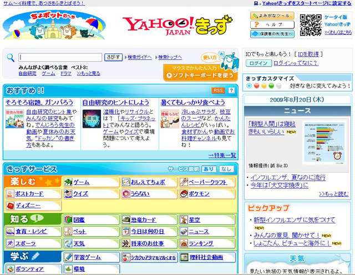
Task: Click the news bar chart thumbnail
Action: click(x=324, y=142)
